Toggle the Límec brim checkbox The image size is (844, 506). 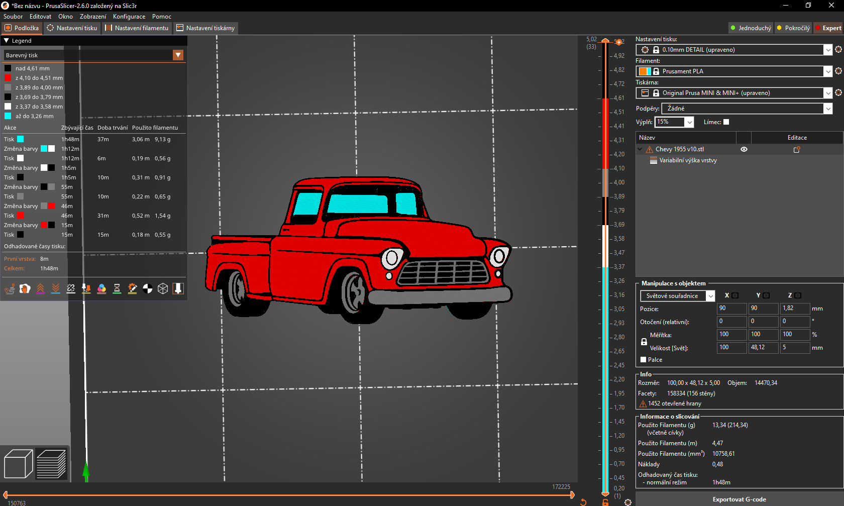pos(726,122)
